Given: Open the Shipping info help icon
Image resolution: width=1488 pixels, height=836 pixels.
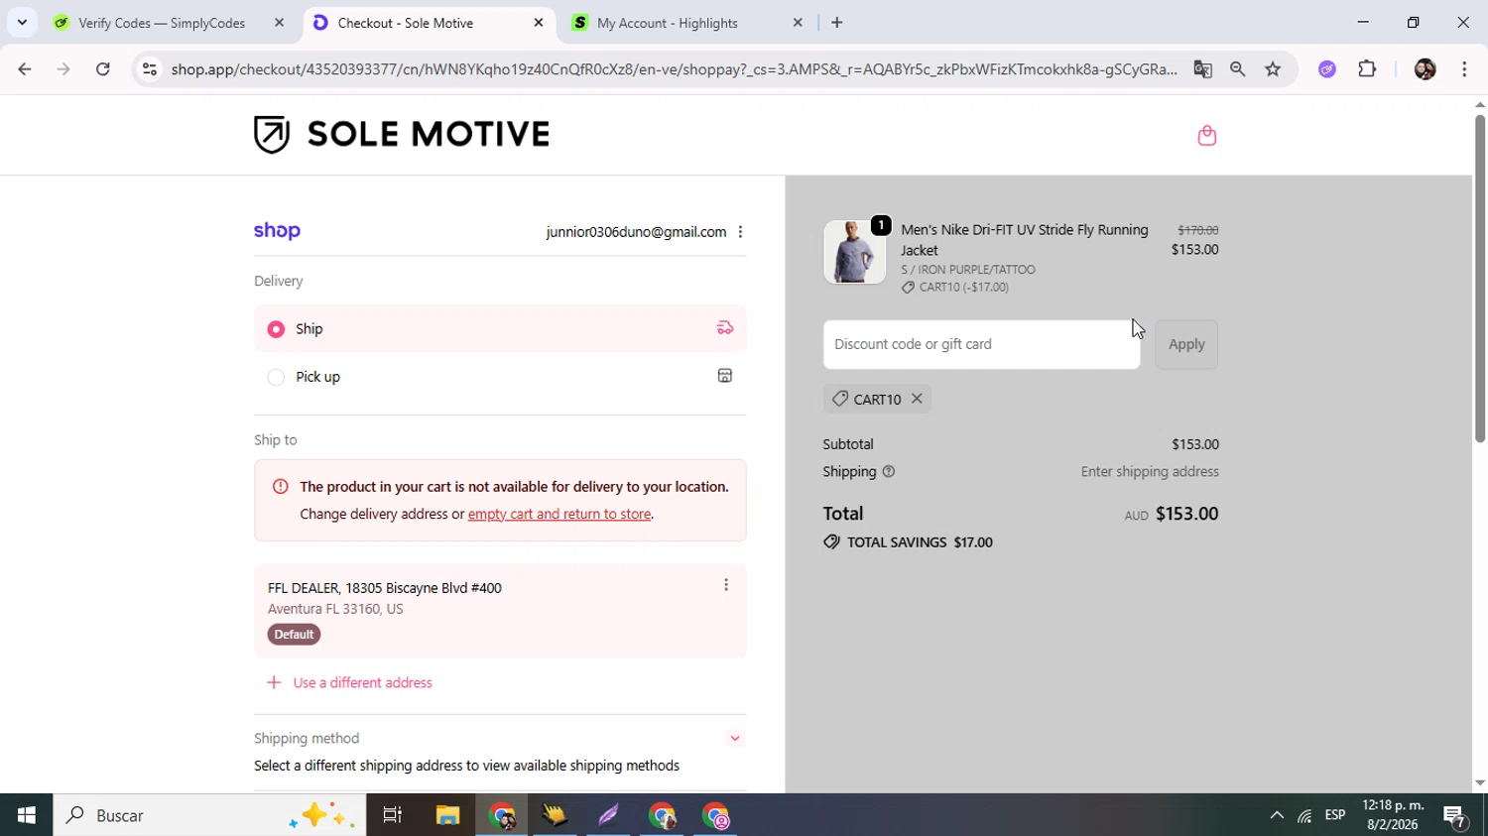Looking at the screenshot, I should [889, 472].
